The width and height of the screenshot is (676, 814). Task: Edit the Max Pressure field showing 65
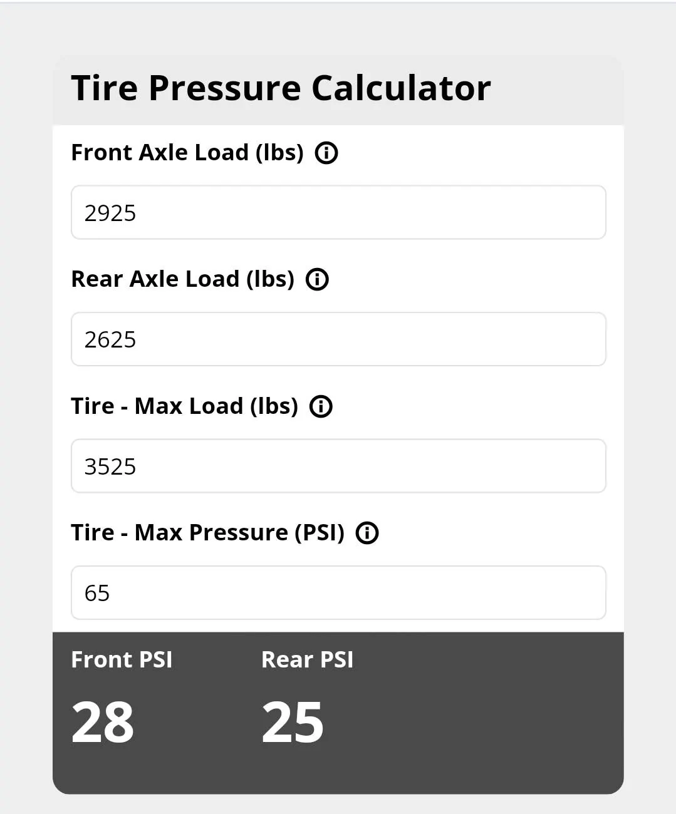(338, 592)
